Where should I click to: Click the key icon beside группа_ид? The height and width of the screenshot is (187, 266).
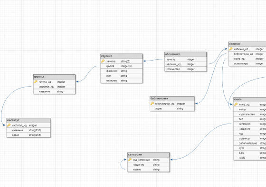pyautogui.click(x=36, y=81)
